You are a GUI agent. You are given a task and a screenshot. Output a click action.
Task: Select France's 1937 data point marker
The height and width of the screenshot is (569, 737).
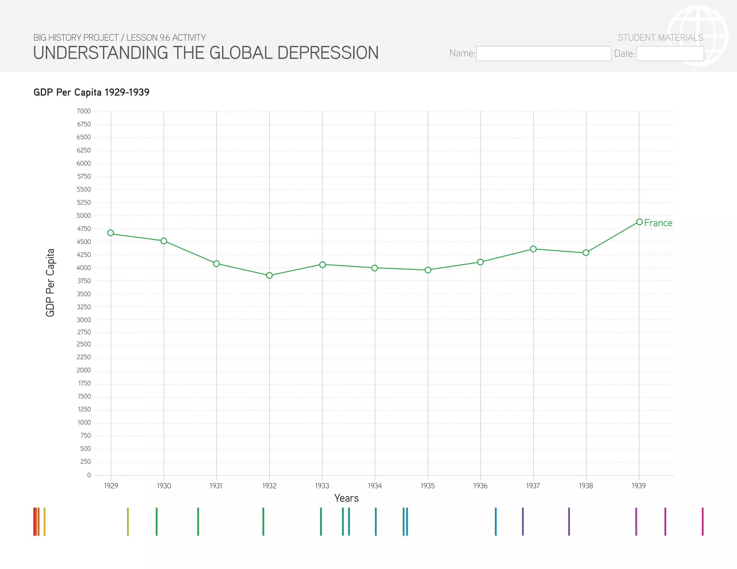pos(533,249)
